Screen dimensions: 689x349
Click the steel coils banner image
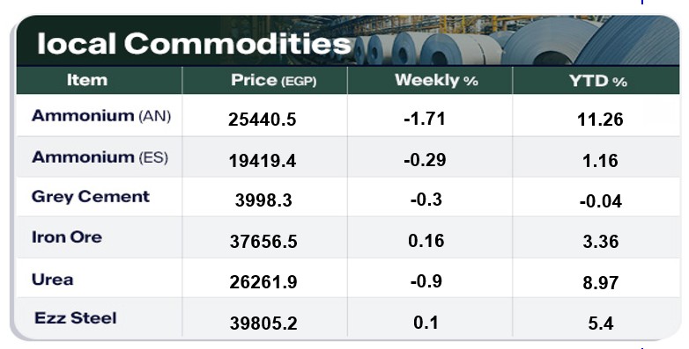tap(515, 40)
